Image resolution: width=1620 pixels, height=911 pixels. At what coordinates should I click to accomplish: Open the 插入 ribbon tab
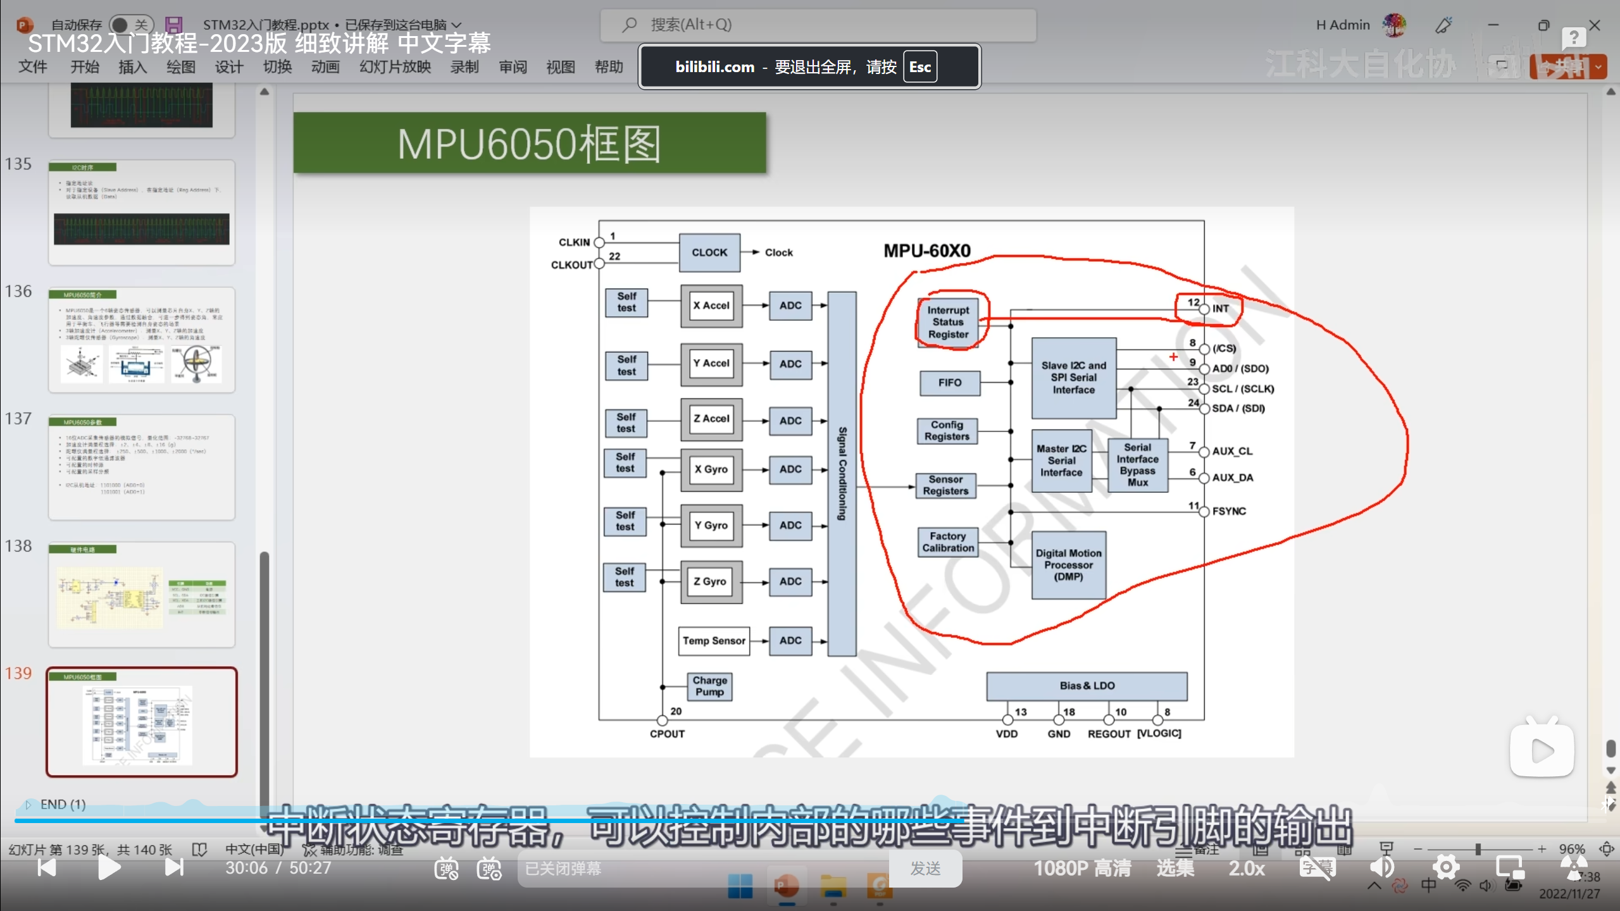tap(132, 67)
